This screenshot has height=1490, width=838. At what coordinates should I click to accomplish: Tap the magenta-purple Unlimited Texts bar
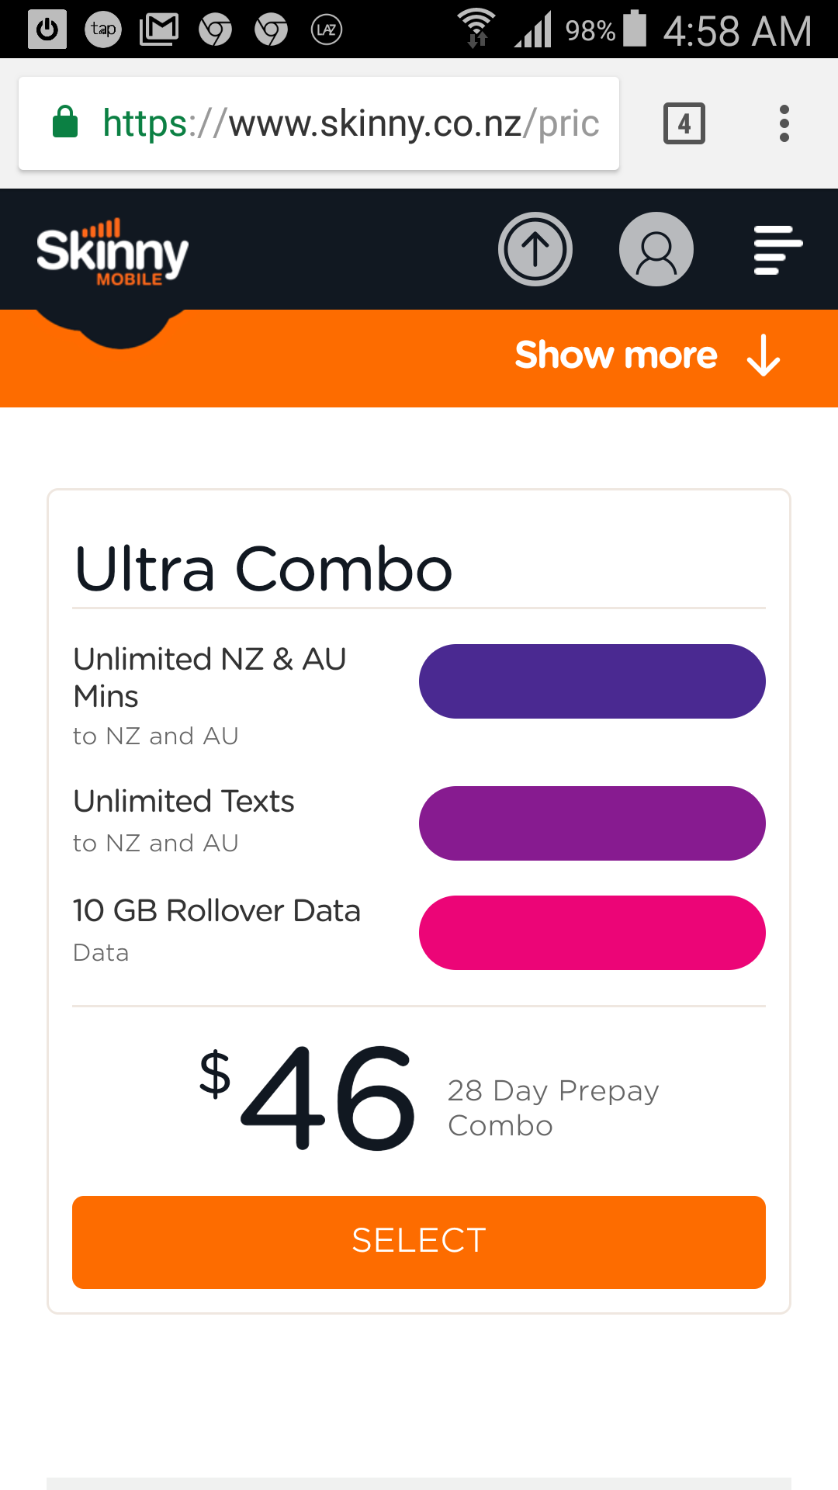pyautogui.click(x=592, y=823)
